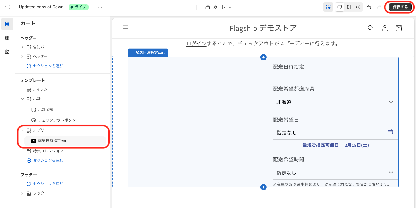This screenshot has height=208, width=416.
Task: Expand the ヘッダー section row
Action: tap(22, 56)
